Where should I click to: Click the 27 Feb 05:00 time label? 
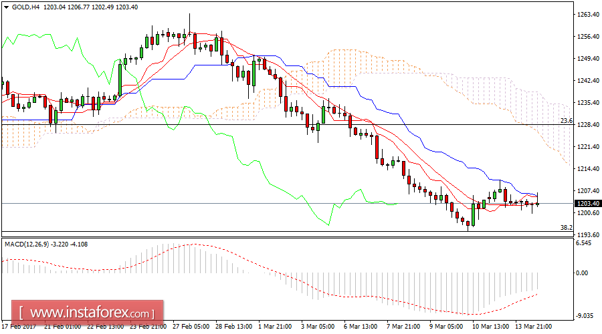[x=191, y=327]
